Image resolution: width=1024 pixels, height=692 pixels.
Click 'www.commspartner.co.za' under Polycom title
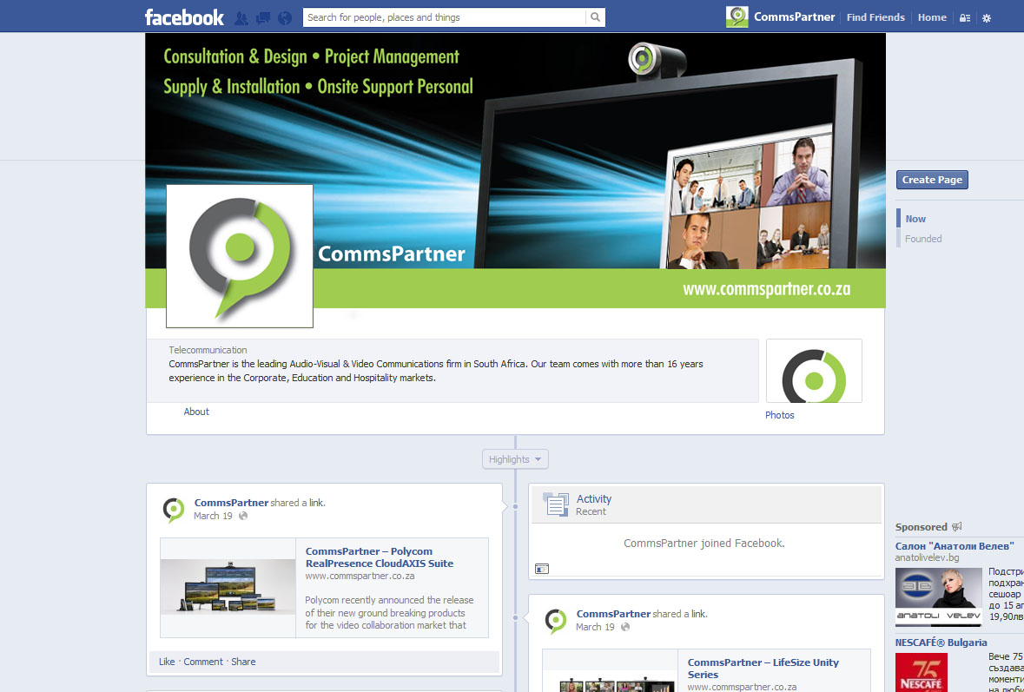[360, 576]
